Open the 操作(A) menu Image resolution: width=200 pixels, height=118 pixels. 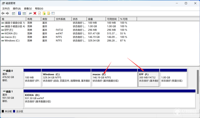click(x=17, y=8)
